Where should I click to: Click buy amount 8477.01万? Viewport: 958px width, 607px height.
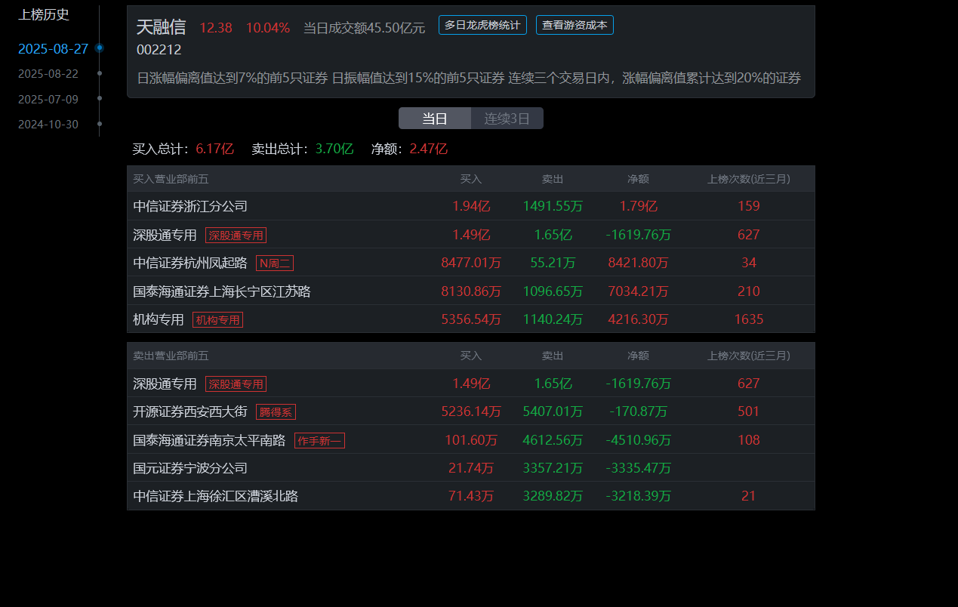coord(471,263)
